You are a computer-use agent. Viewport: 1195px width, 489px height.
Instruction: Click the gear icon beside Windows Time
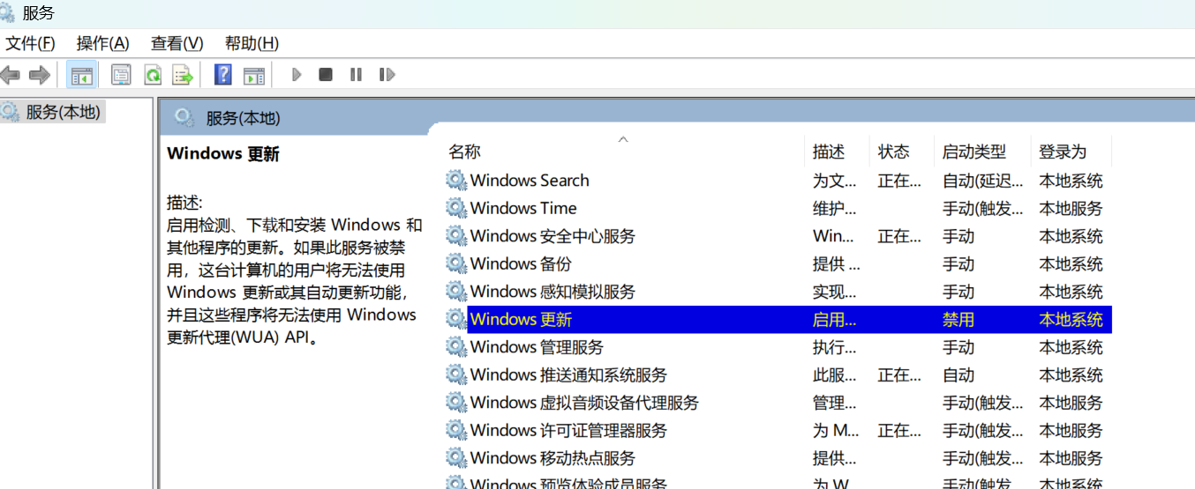click(455, 208)
